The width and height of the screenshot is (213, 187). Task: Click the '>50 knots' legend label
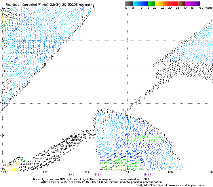coord(205,8)
